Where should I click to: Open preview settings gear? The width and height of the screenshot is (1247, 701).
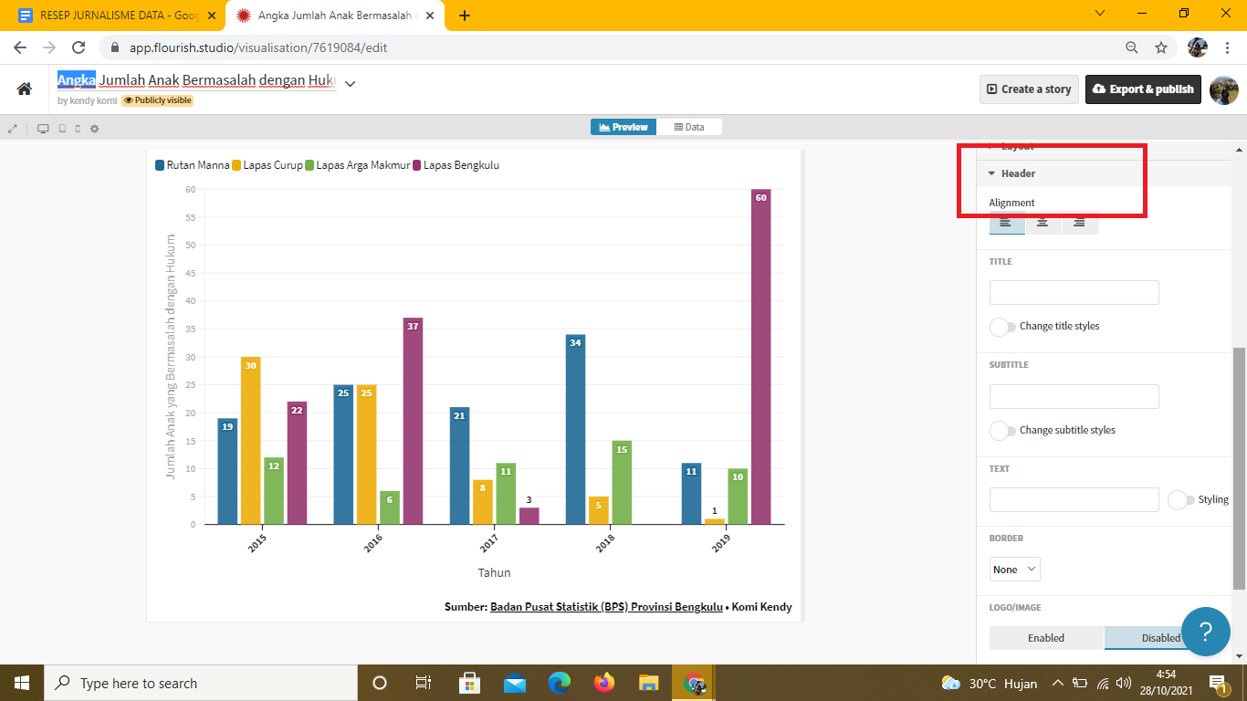point(94,129)
